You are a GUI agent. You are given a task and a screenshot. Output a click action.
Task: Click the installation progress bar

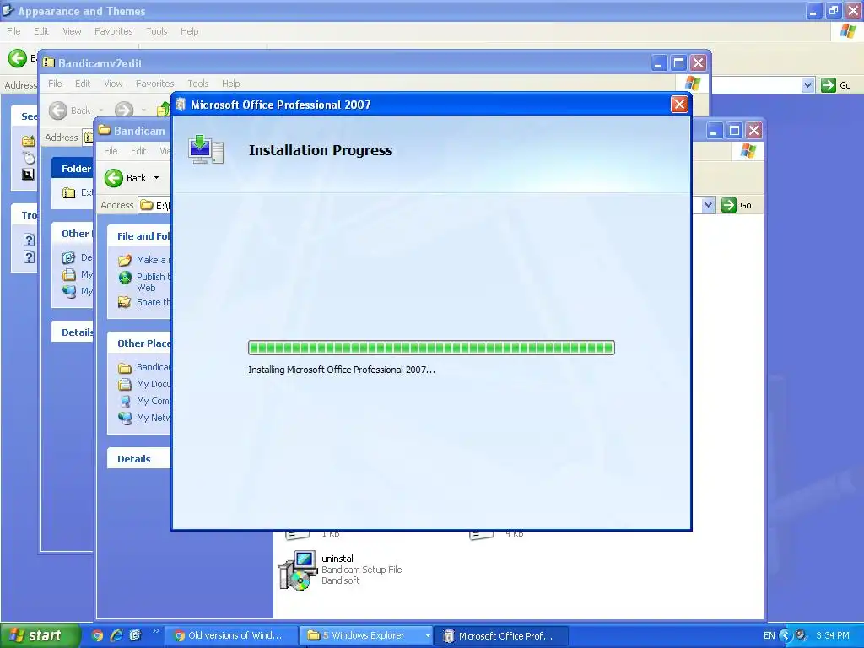(431, 347)
